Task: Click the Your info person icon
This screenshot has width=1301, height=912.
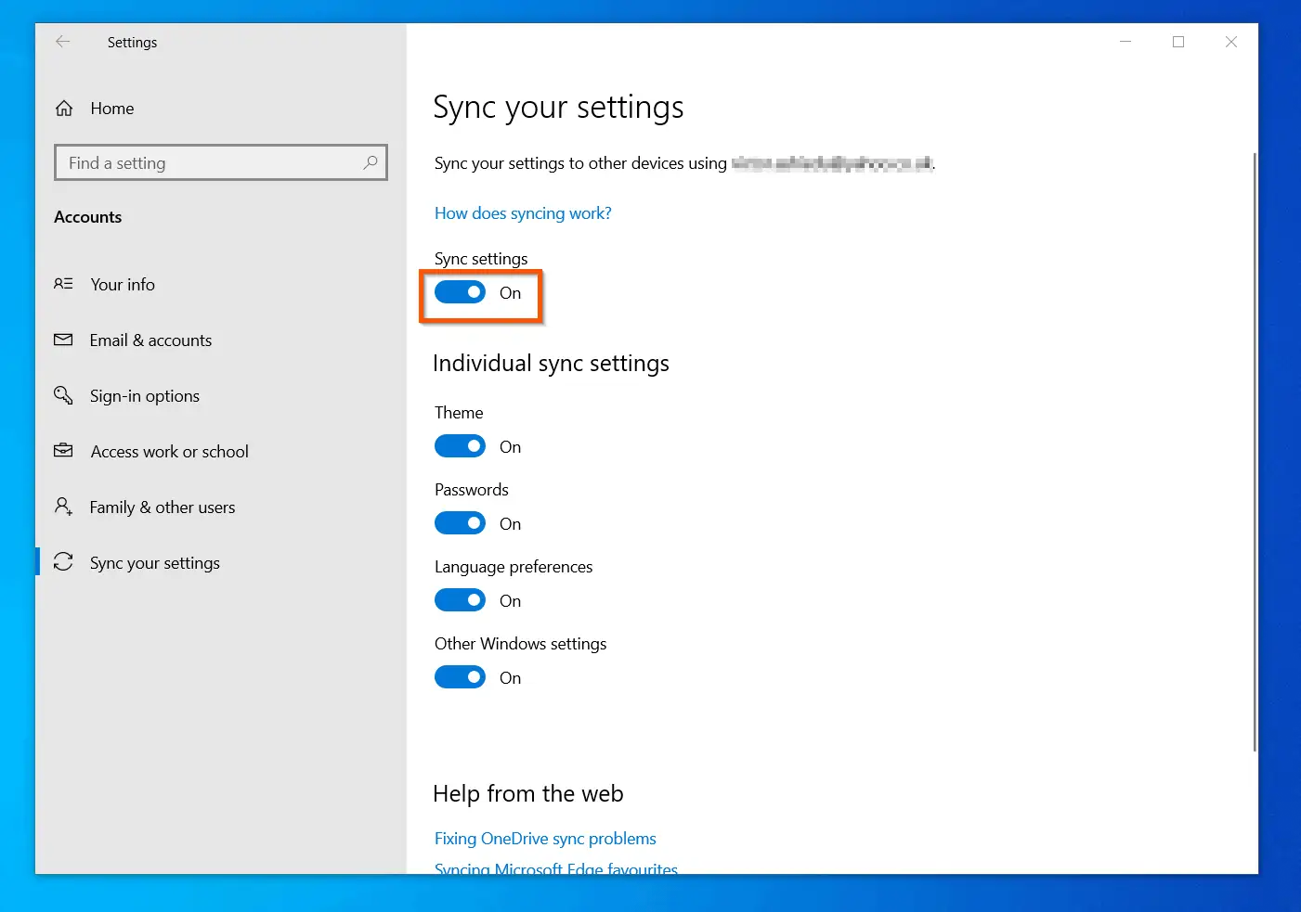Action: (63, 284)
